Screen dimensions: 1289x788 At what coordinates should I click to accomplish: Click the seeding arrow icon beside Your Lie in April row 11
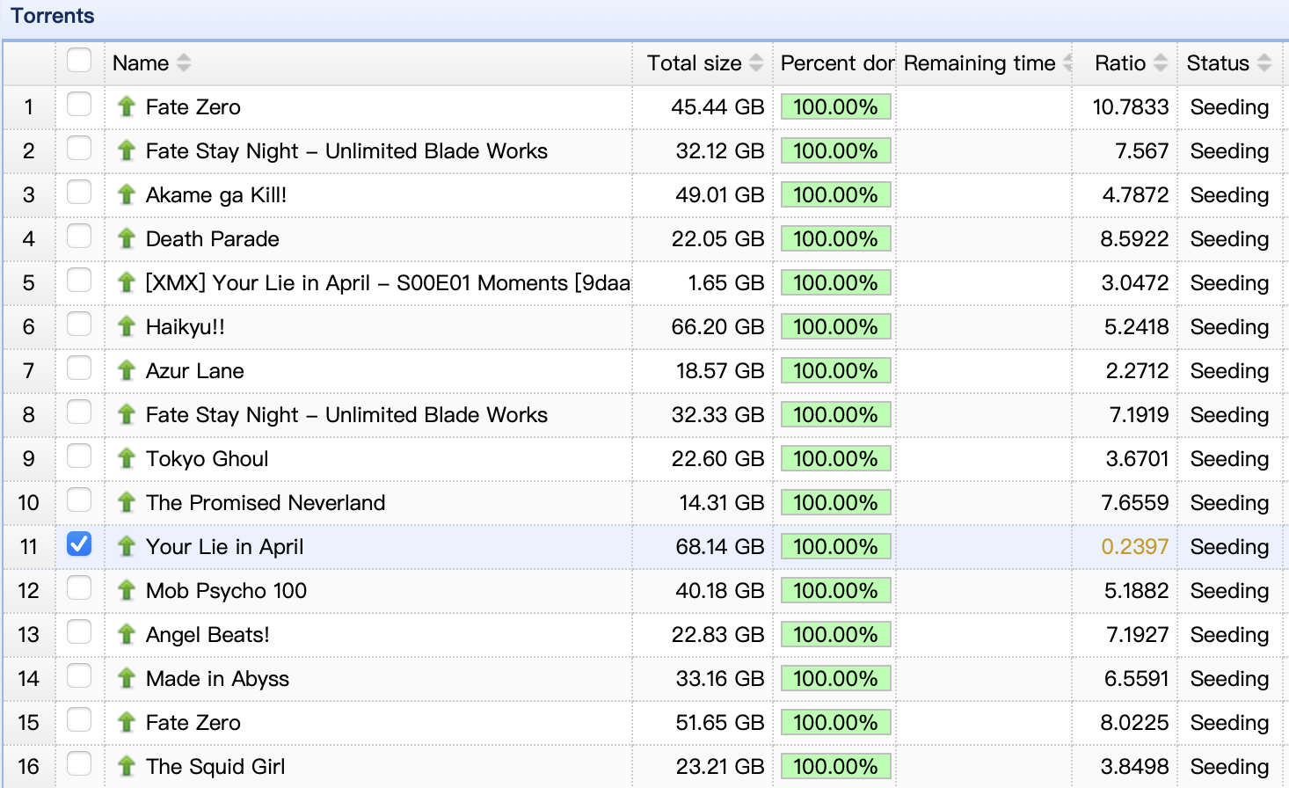[127, 546]
